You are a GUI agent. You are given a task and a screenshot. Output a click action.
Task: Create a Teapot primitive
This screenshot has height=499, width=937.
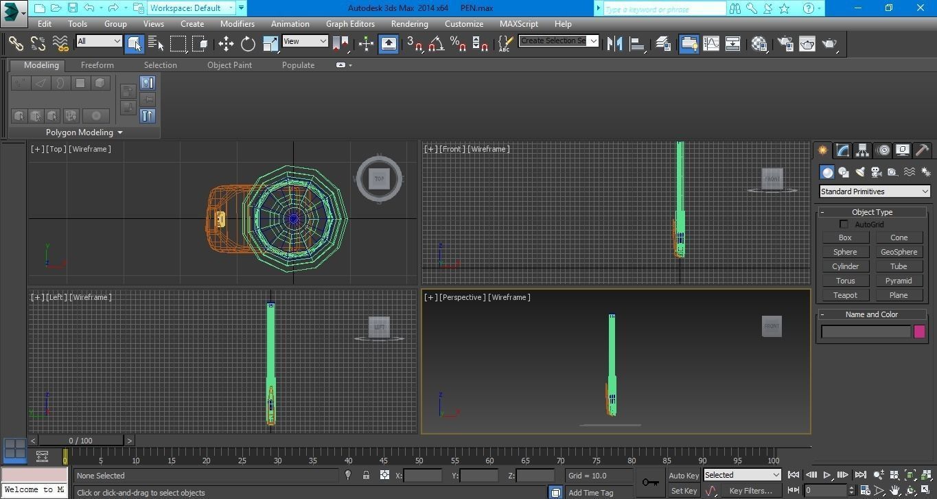coord(846,295)
